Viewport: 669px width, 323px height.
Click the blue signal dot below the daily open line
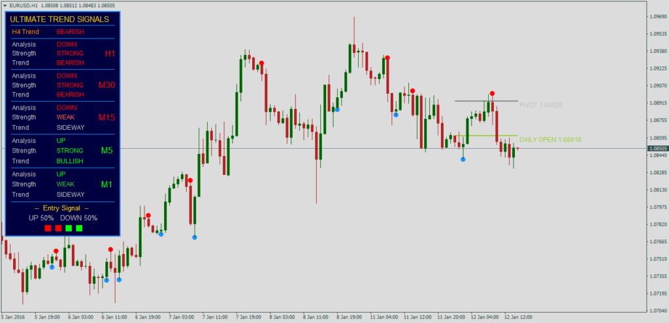(x=463, y=159)
